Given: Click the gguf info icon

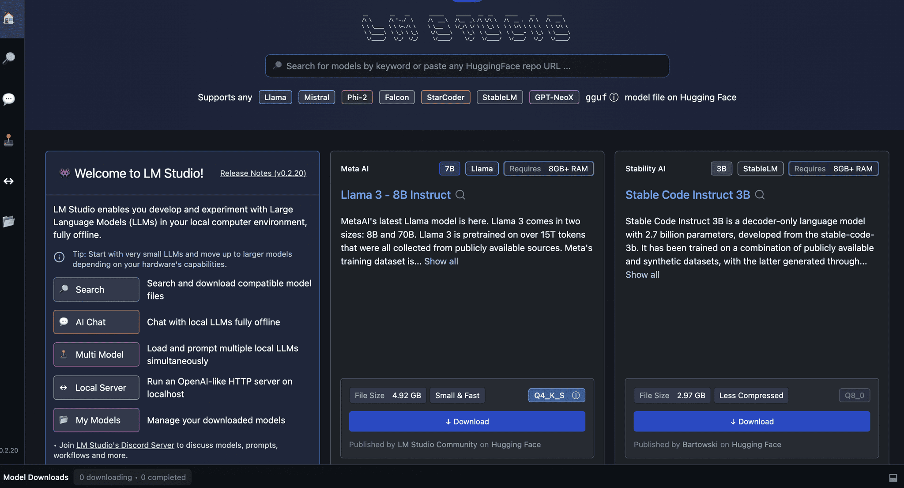Looking at the screenshot, I should coord(614,97).
